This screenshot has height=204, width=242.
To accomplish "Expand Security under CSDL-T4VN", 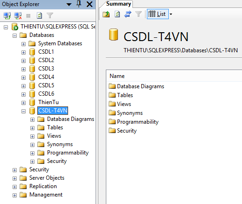I will click(x=32, y=162).
